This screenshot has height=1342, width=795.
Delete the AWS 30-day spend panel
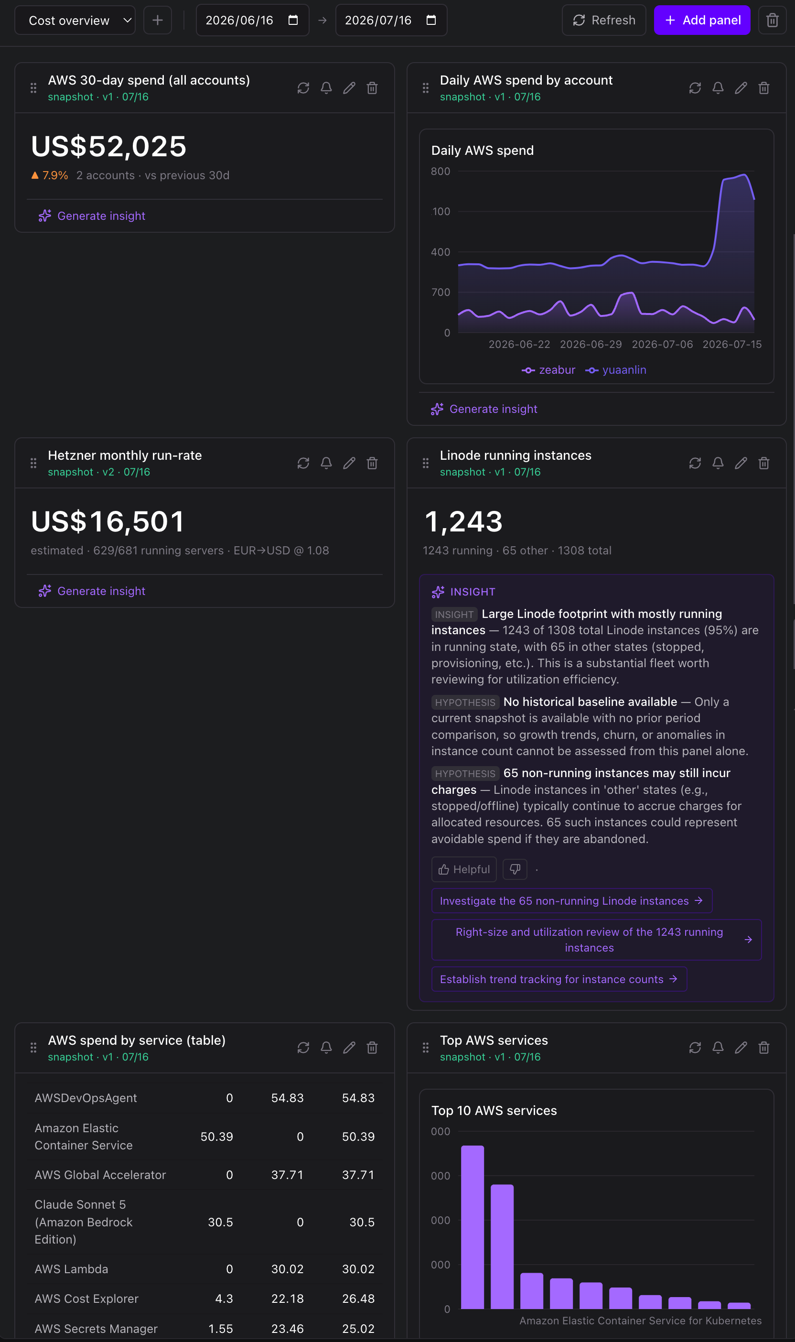[x=372, y=88]
